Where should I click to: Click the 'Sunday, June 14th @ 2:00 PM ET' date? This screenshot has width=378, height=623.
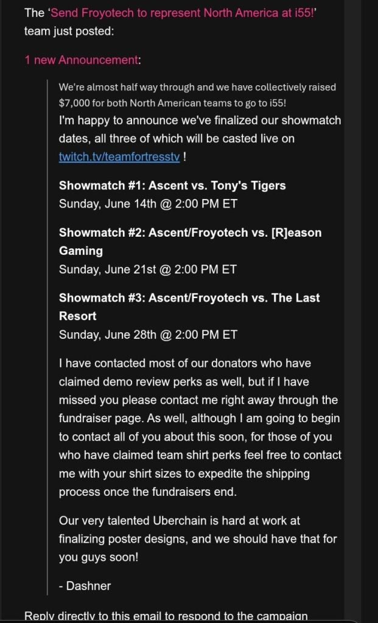pyautogui.click(x=148, y=204)
